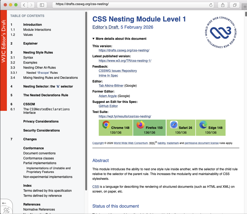Screen dimensions: 247x214
Task: Jump to Module Interactions section
Action: [37, 30]
